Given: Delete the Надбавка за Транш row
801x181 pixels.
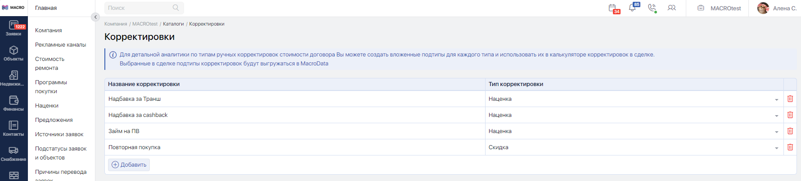Looking at the screenshot, I should pos(790,99).
